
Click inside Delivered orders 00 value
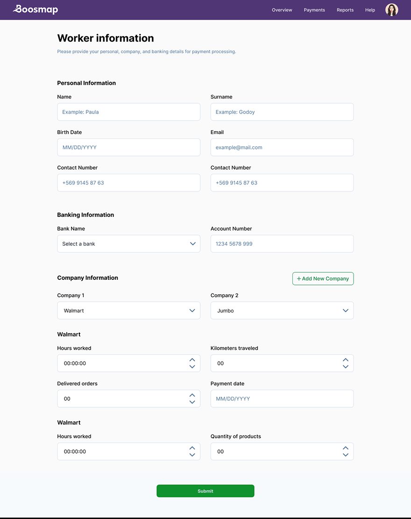pos(67,399)
